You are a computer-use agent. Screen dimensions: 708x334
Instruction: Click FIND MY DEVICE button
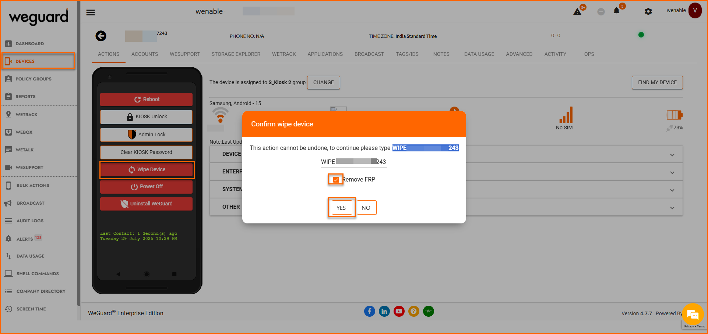658,82
